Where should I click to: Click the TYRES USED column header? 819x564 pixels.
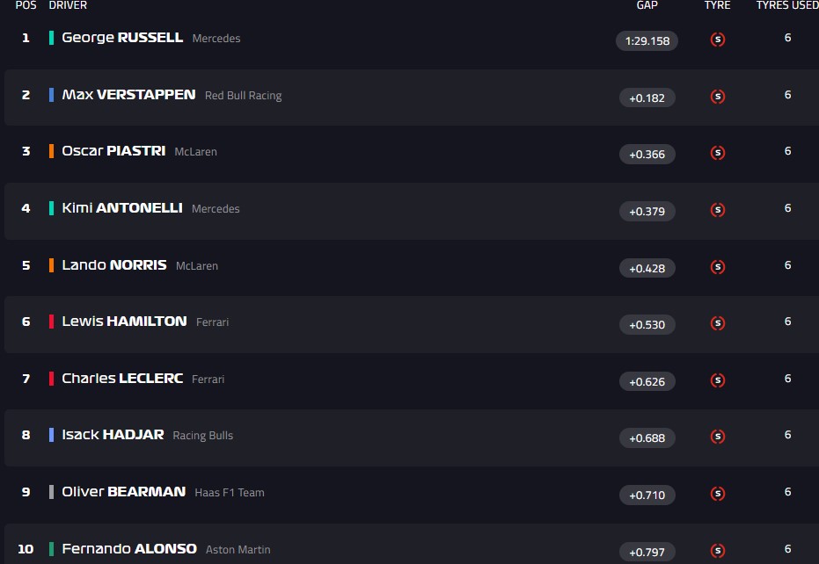[786, 5]
